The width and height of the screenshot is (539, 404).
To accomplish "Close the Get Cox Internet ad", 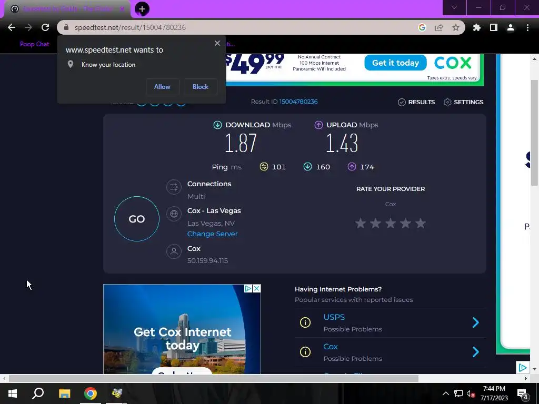I will pyautogui.click(x=257, y=289).
